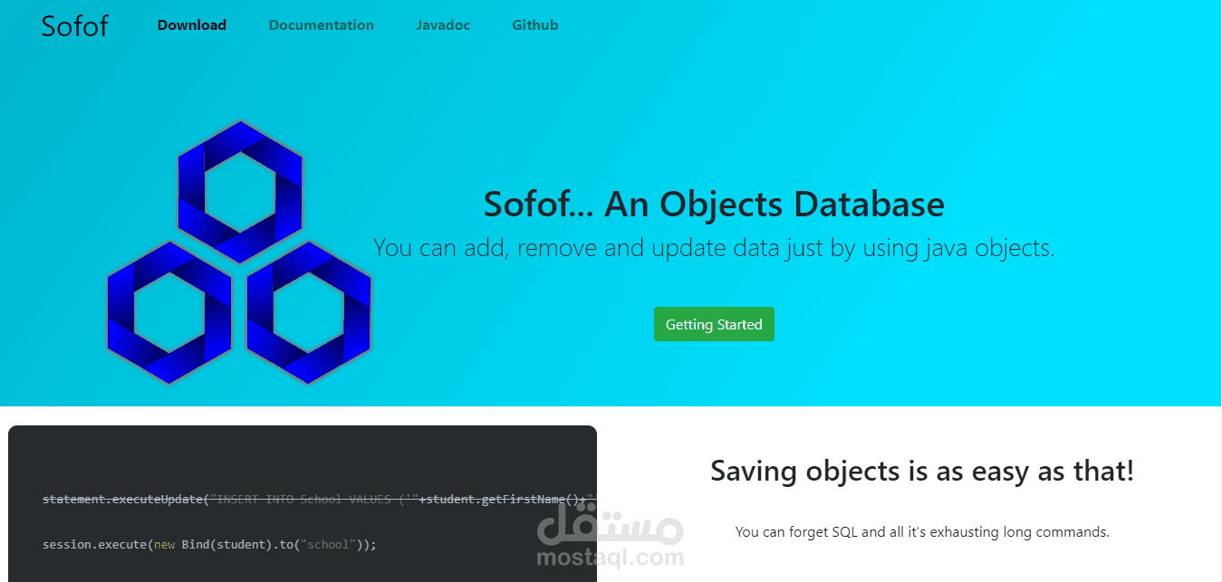Go to the Javadoc page
This screenshot has height=582, width=1222.
click(x=443, y=25)
